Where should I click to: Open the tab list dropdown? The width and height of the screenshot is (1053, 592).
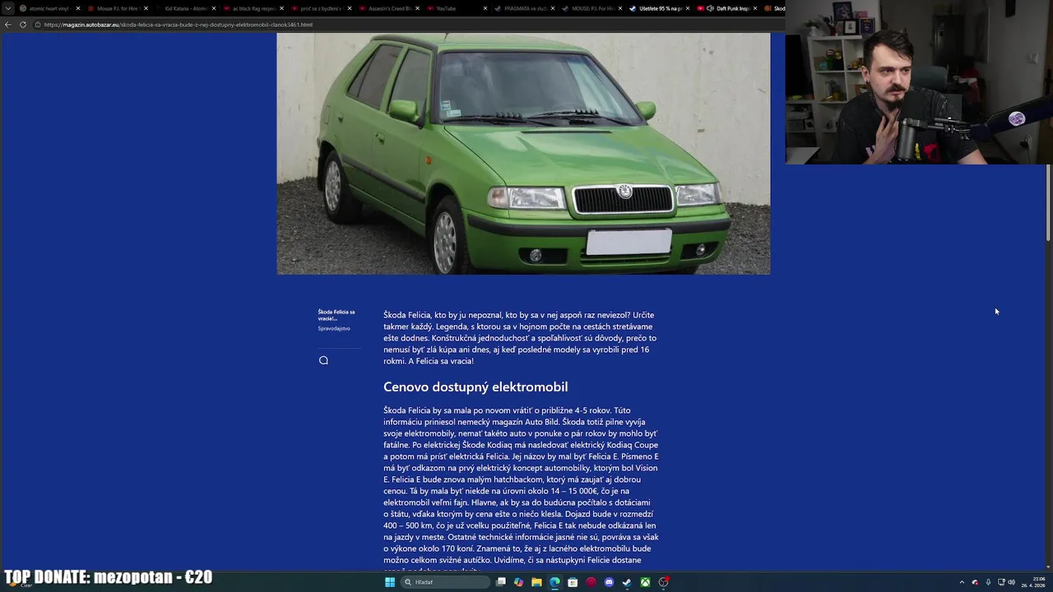pos(7,8)
